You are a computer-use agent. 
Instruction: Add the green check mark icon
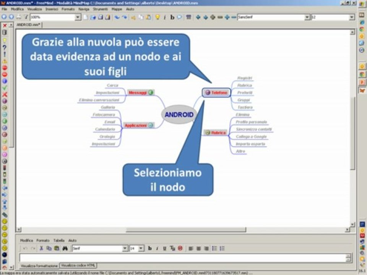click(5, 88)
